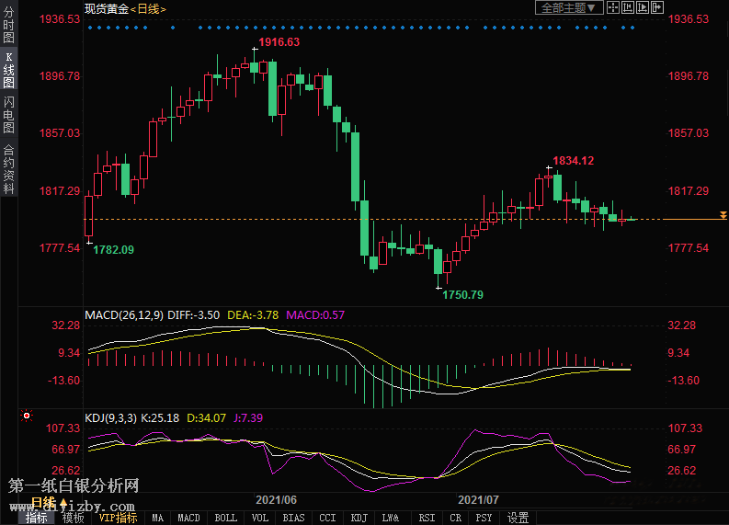Viewport: 729px width, 525px height.
Task: Click the crosshair cursor icon in top toolbar
Action: (x=613, y=7)
